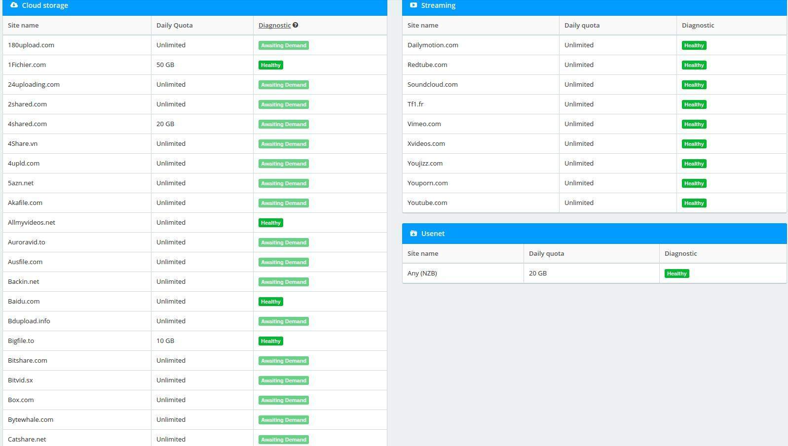Click Healthy badge in Bigfile.to row
The height and width of the screenshot is (446, 788).
tap(271, 341)
